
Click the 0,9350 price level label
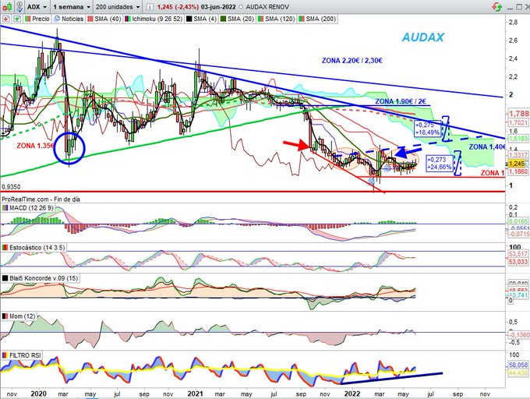11,187
